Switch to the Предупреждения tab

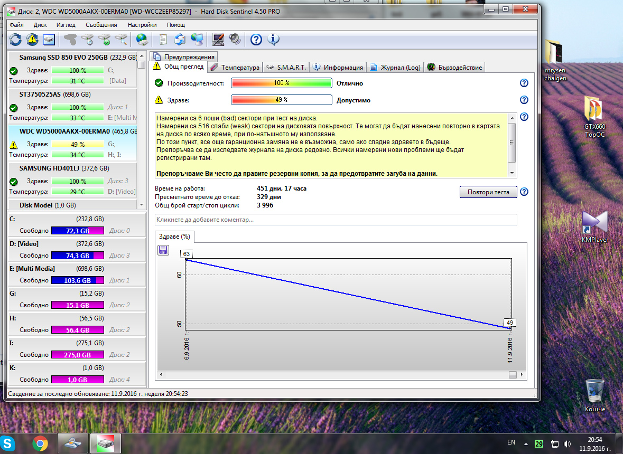184,57
